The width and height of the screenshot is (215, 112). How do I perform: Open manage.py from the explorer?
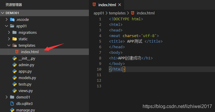tap(25, 110)
